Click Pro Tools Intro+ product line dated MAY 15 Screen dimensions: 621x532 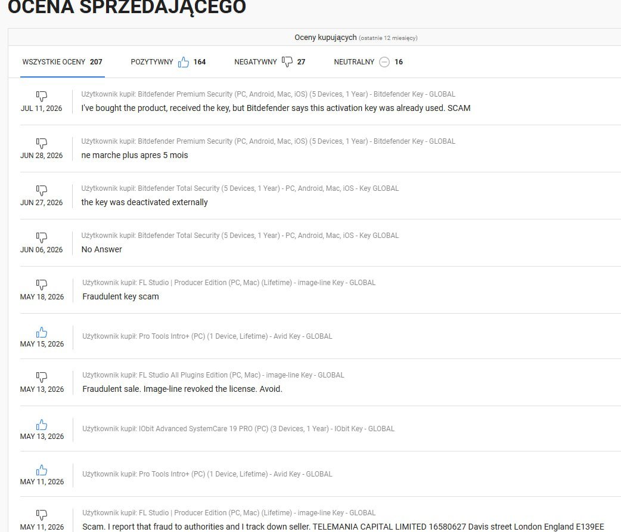click(207, 336)
